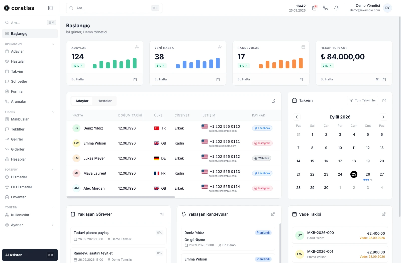Click calendar icon on Randevular card
The width and height of the screenshot is (401, 263).
click(x=301, y=79)
